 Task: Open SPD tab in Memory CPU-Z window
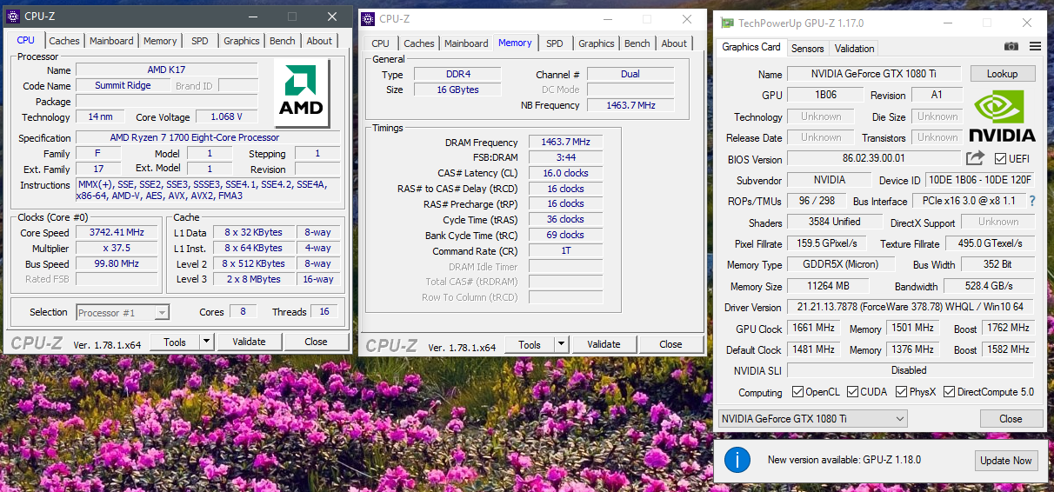tap(555, 43)
